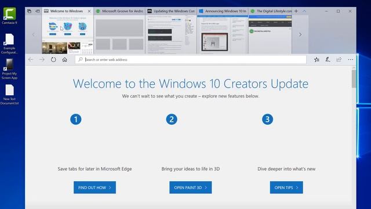
Task: Click the Digital Lifestyle preview thumbnail
Action: click(270, 35)
